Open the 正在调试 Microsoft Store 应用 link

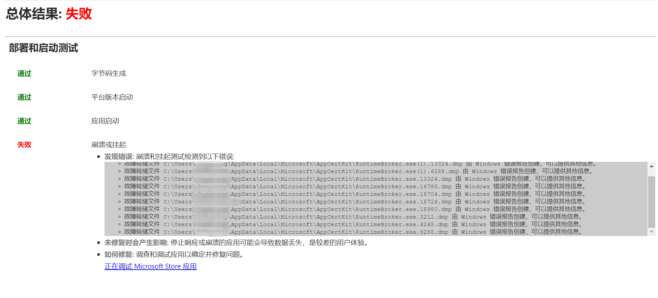point(150,266)
